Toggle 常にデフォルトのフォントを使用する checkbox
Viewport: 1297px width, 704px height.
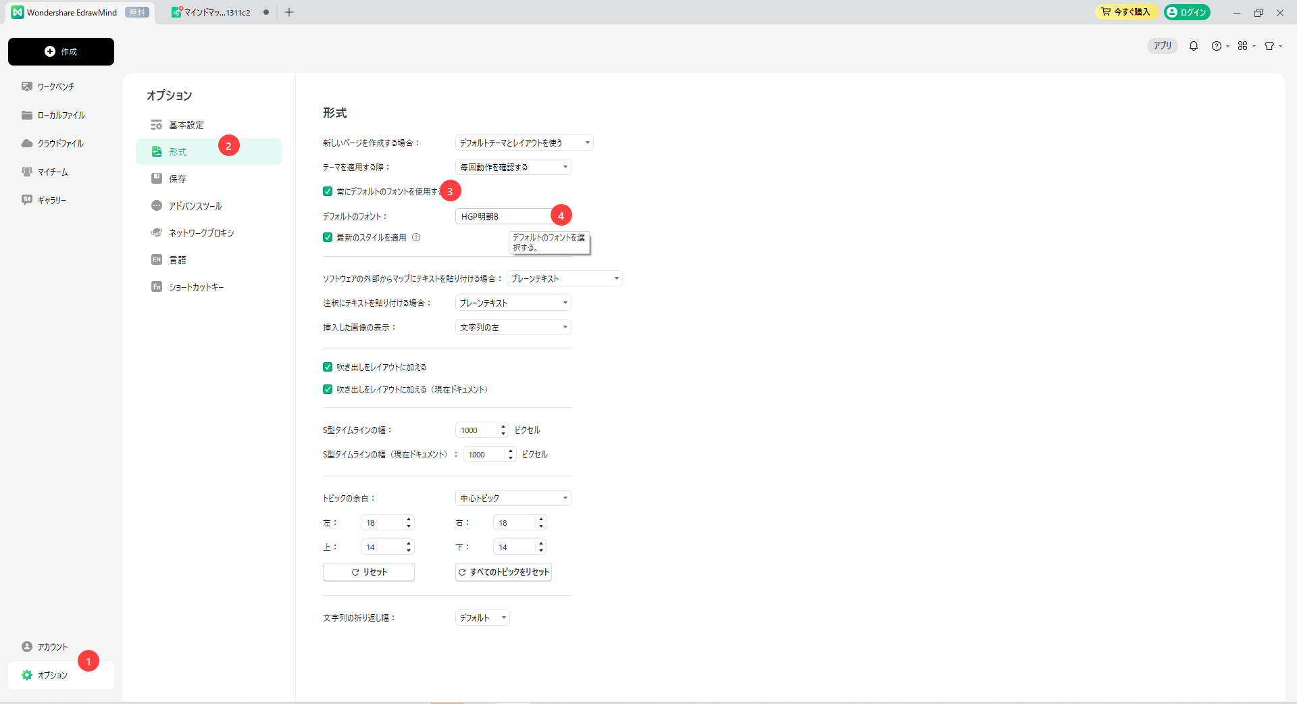pos(328,191)
